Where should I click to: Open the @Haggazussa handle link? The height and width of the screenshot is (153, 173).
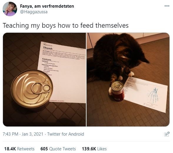[x=34, y=12]
